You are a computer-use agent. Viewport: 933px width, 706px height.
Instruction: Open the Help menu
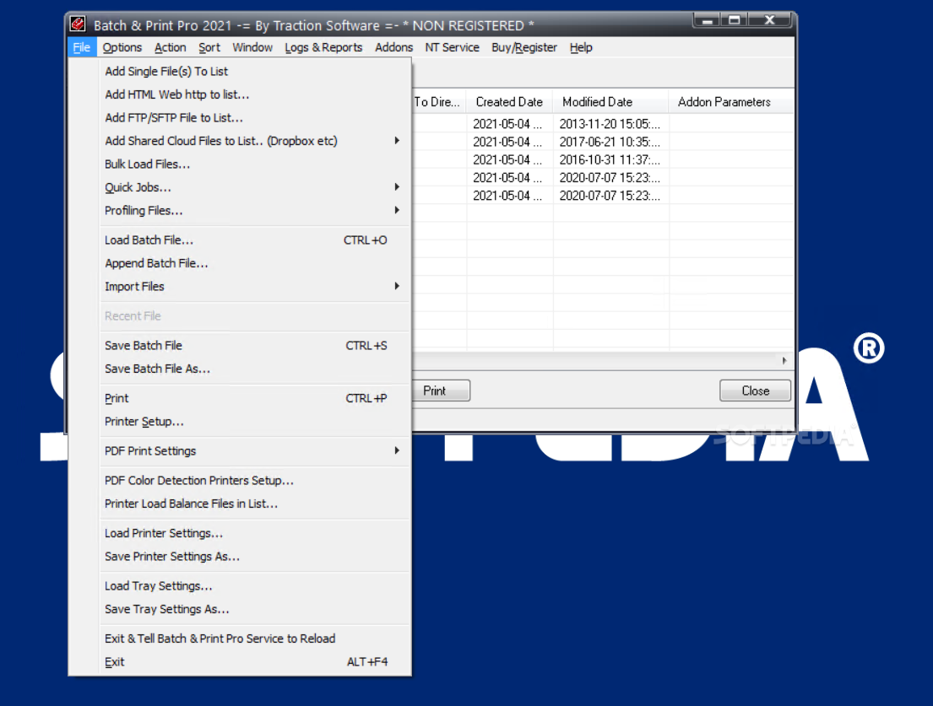(x=581, y=47)
